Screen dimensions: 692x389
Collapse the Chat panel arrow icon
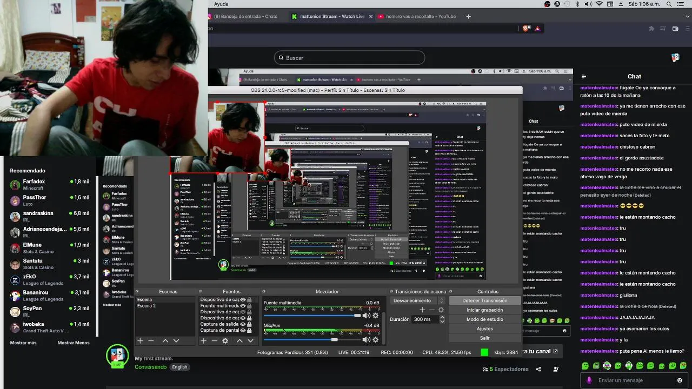(x=584, y=76)
